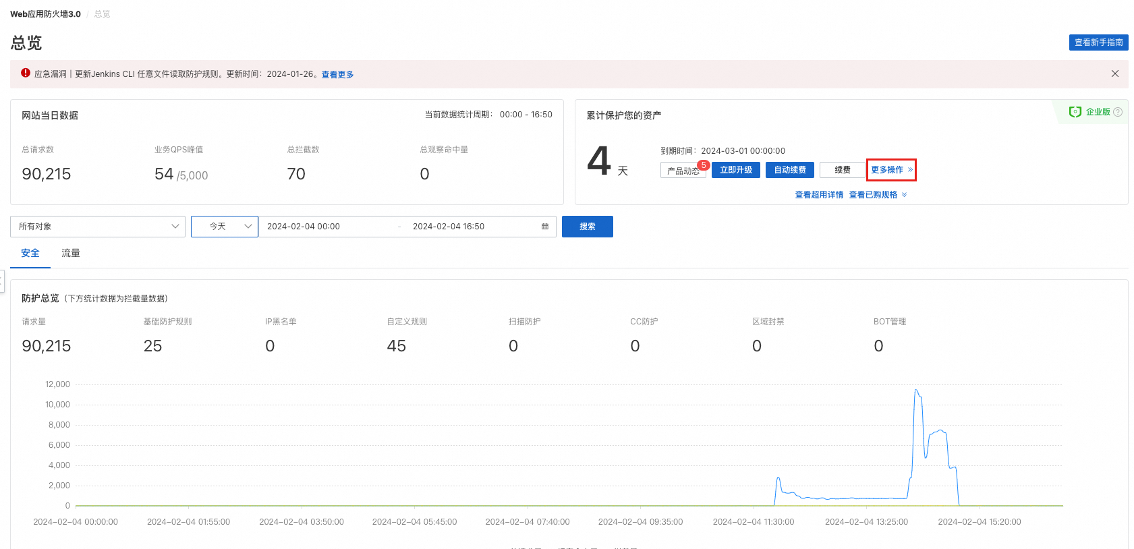This screenshot has height=549, width=1134.
Task: Close the emergency vulnerability alert banner
Action: point(1114,74)
